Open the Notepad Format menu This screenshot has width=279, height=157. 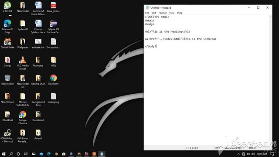(163, 13)
